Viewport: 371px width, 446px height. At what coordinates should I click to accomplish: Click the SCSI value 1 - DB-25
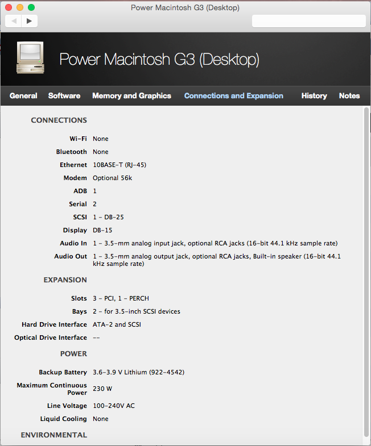point(108,217)
